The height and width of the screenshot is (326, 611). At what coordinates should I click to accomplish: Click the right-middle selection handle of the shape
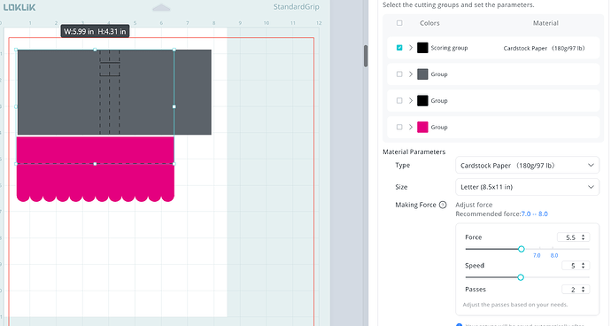coord(174,106)
